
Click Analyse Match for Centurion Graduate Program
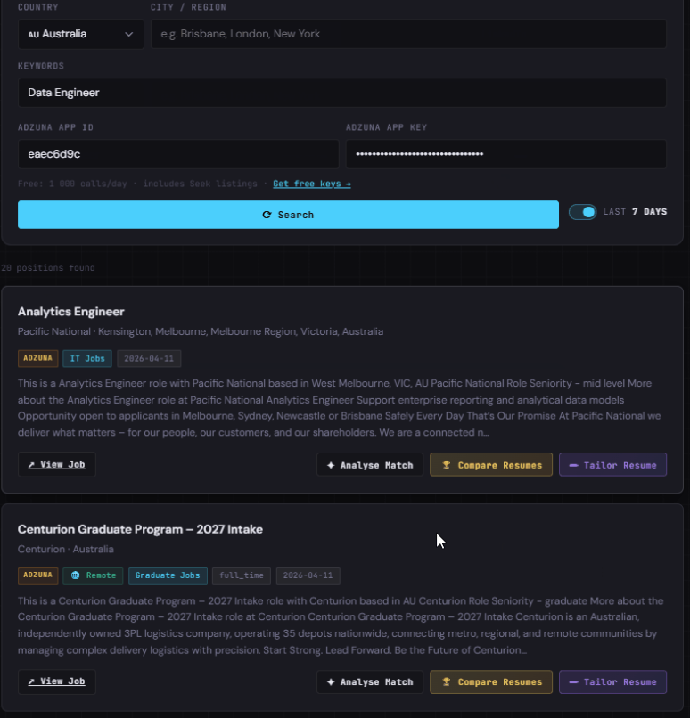pyautogui.click(x=370, y=681)
